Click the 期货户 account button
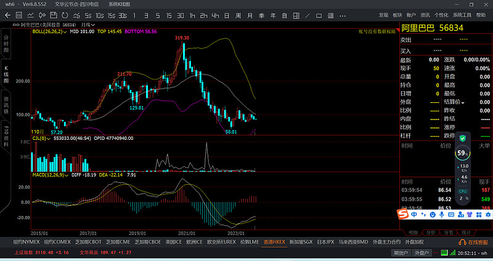The image size is (493, 261). click(401, 252)
